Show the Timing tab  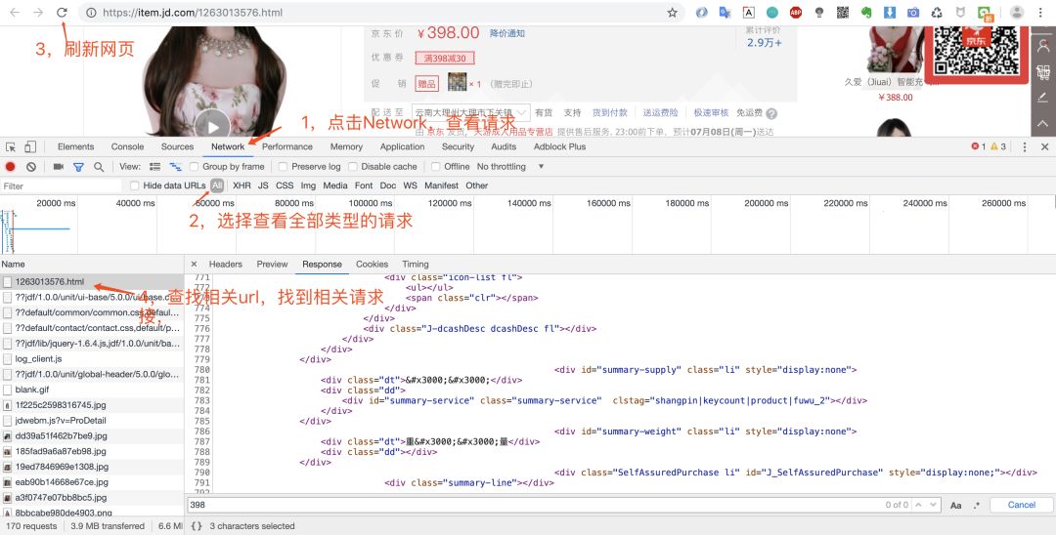tap(416, 265)
